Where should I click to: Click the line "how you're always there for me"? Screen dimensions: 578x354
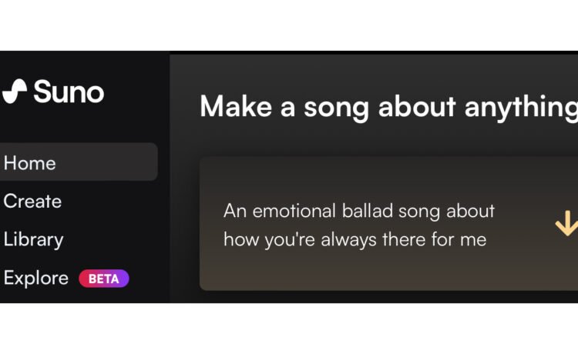tap(355, 239)
